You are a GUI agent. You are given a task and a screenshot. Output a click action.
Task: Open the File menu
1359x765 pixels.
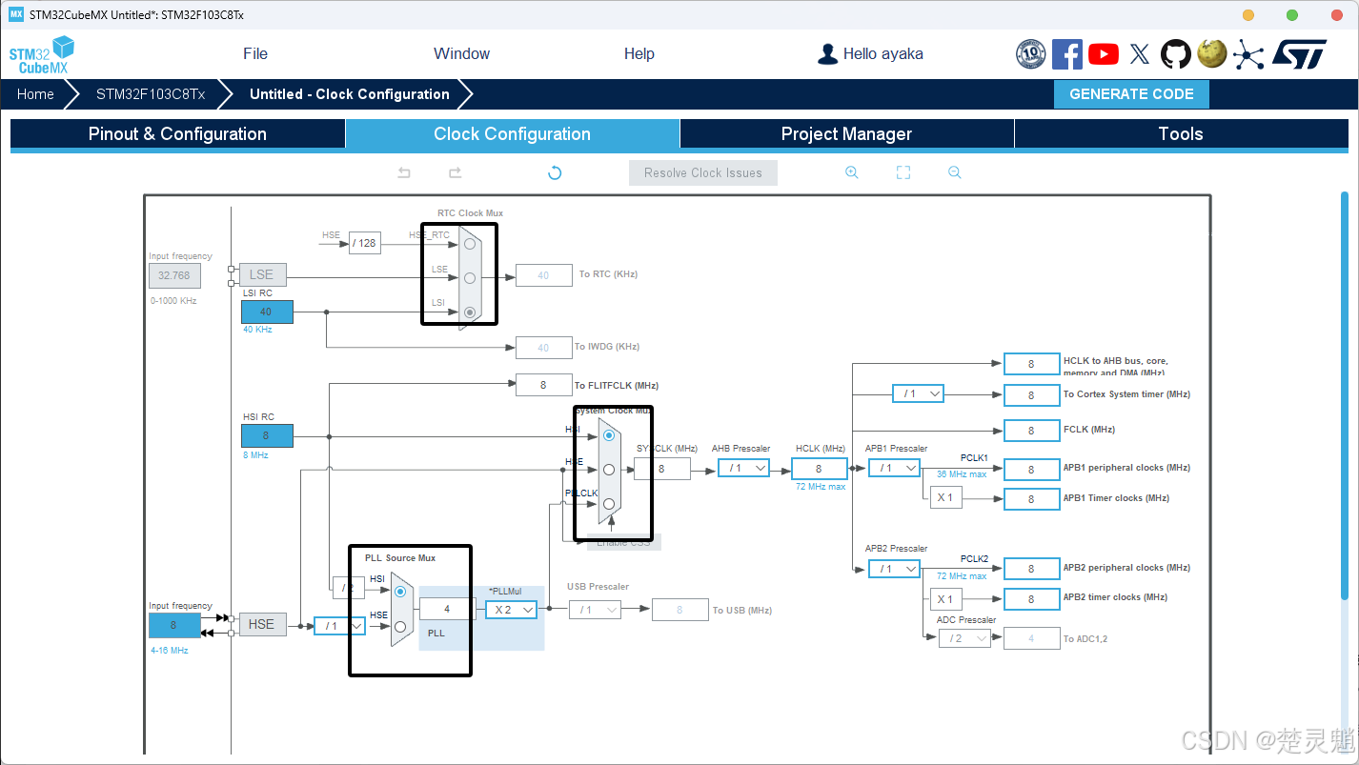click(x=255, y=54)
